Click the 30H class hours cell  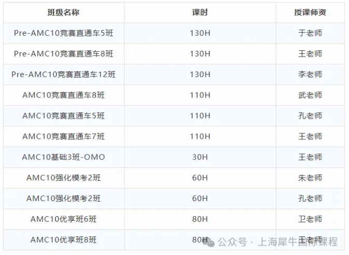pyautogui.click(x=200, y=157)
